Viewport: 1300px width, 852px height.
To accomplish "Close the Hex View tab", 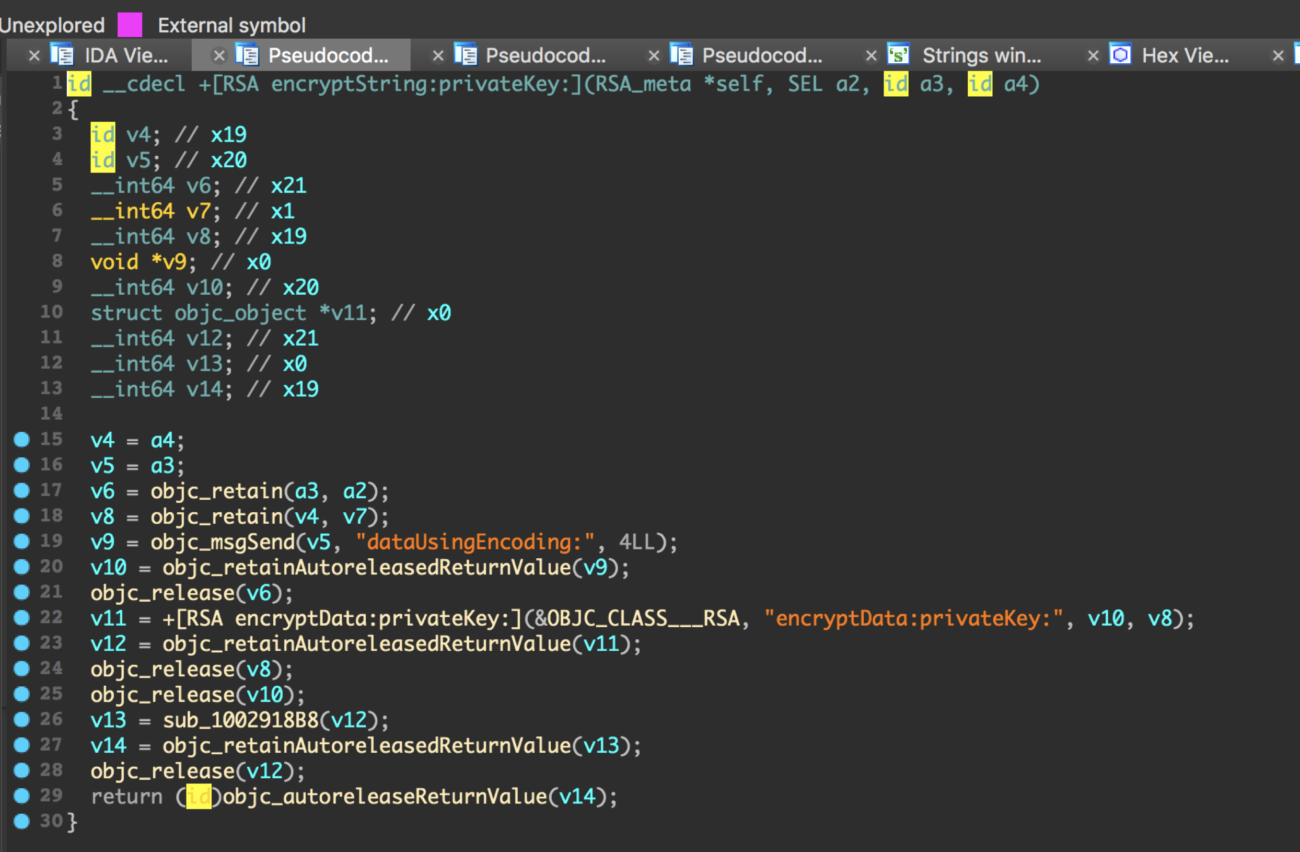I will [1093, 56].
